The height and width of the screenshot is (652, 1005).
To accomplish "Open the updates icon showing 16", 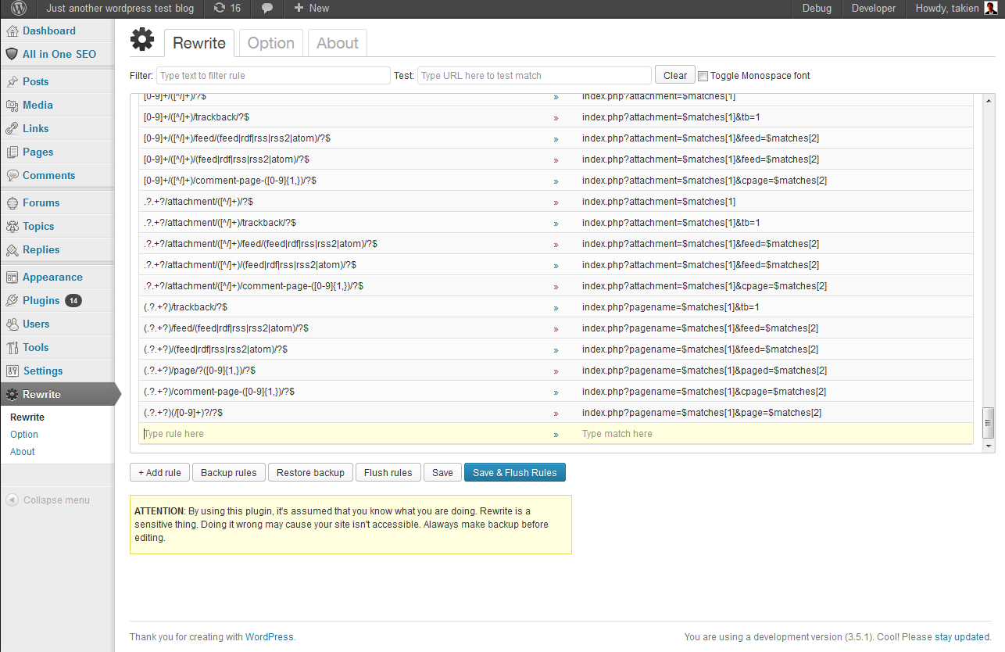I will pos(227,9).
